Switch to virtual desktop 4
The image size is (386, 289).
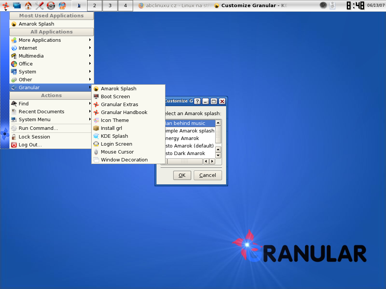[x=125, y=6]
